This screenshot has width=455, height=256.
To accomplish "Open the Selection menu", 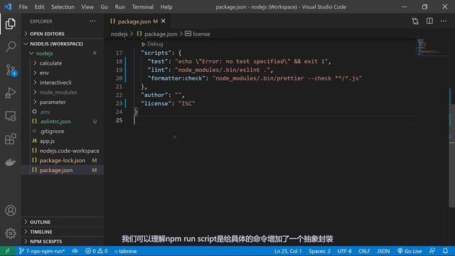I will 63,7.
